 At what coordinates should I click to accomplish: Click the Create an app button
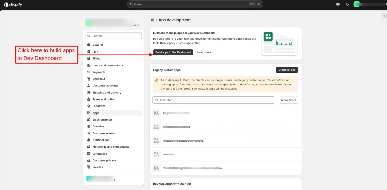click(x=287, y=69)
